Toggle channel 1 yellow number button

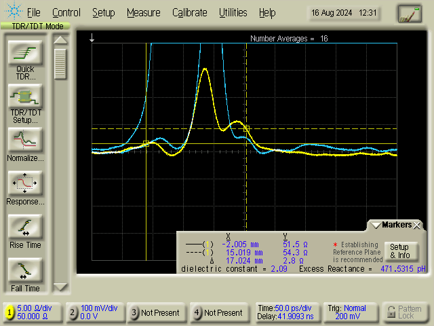[x=9, y=312]
